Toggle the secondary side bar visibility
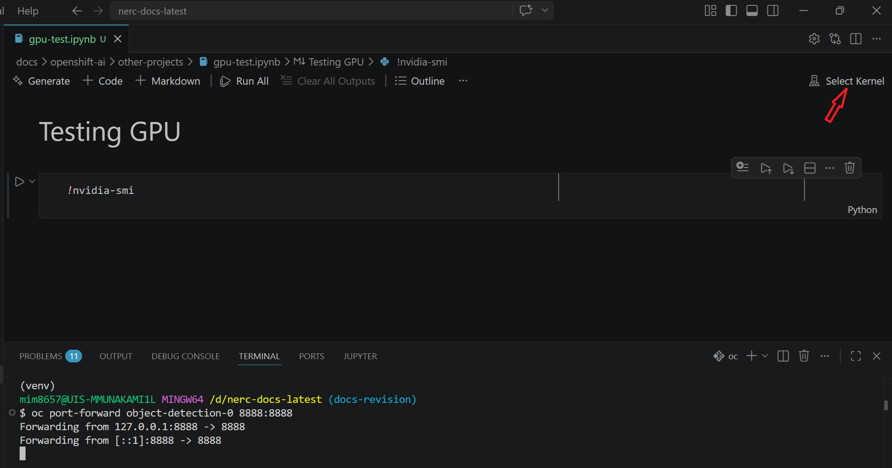Image resolution: width=892 pixels, height=468 pixels. (773, 11)
